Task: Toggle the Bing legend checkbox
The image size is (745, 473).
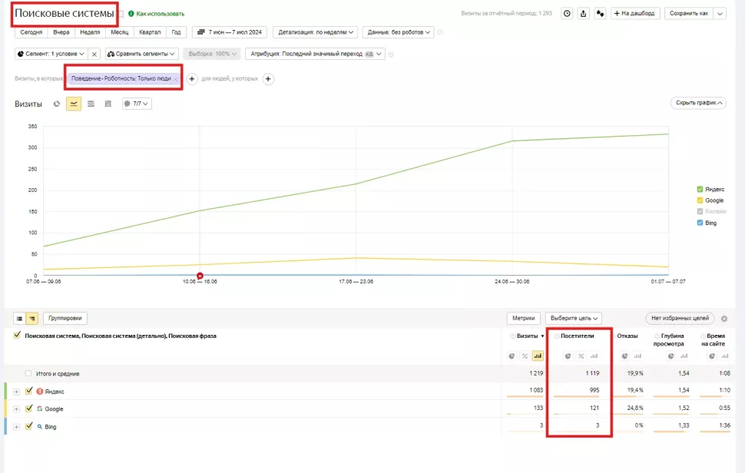Action: click(700, 223)
